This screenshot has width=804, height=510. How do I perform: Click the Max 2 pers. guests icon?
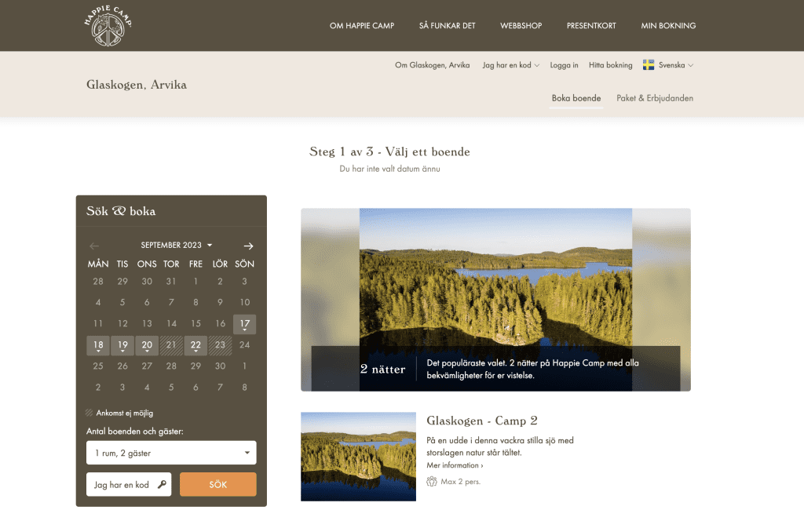(x=432, y=481)
